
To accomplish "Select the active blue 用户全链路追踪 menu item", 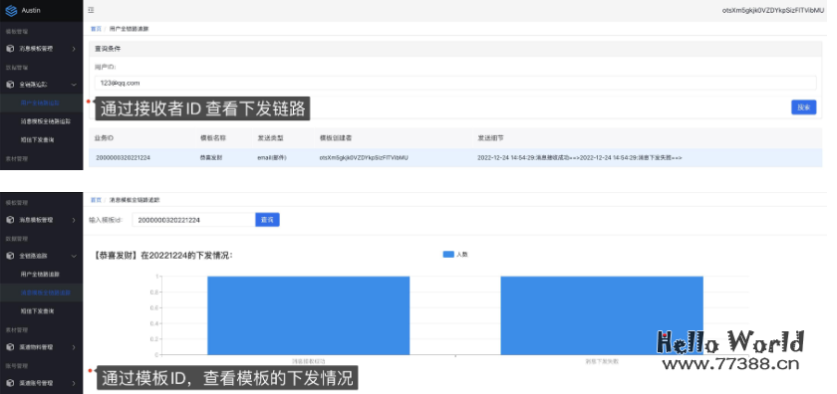I will [x=40, y=102].
